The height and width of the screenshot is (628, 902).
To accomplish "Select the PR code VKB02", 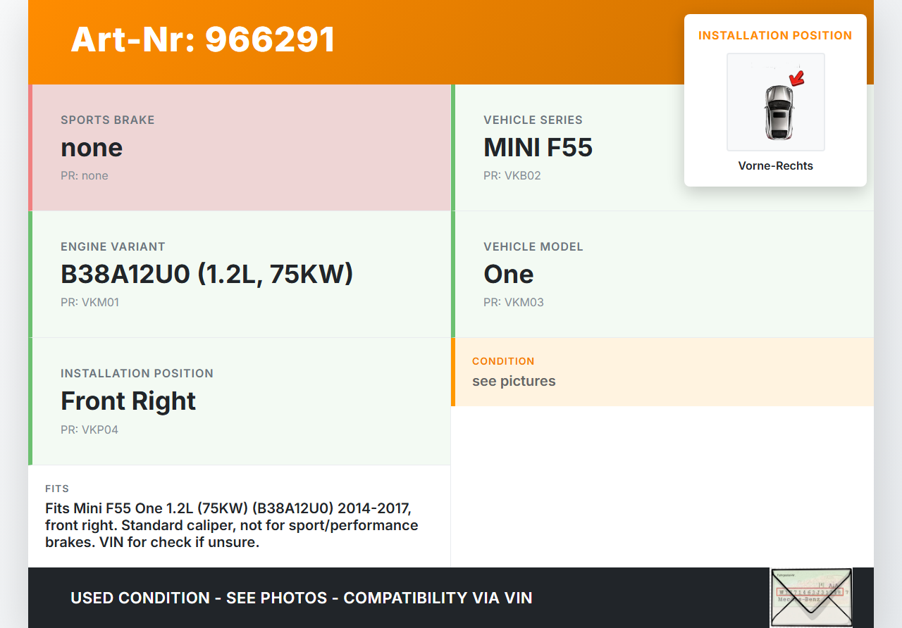I will [512, 175].
